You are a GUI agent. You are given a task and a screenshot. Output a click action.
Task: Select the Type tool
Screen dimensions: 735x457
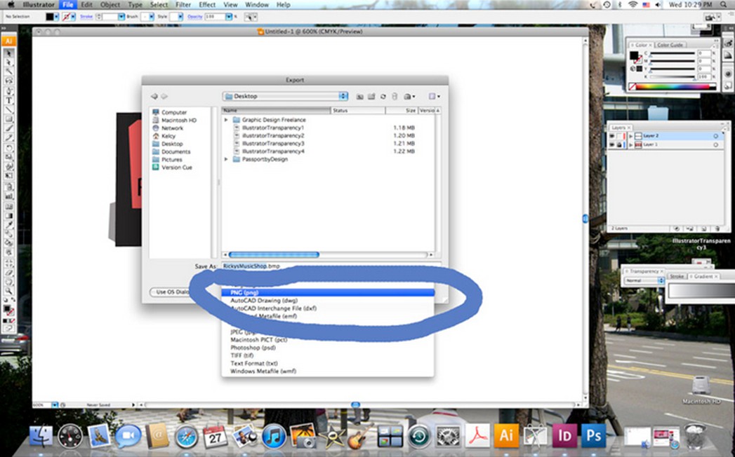[8, 101]
